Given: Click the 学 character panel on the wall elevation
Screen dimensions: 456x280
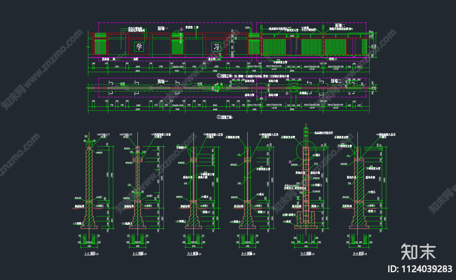Looking at the screenshot, I should pyautogui.click(x=139, y=46).
